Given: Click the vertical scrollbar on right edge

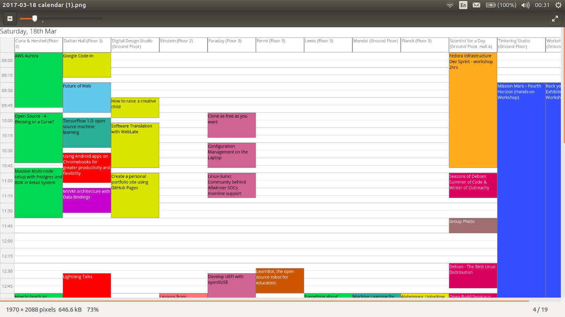Looking at the screenshot, I should (x=563, y=85).
